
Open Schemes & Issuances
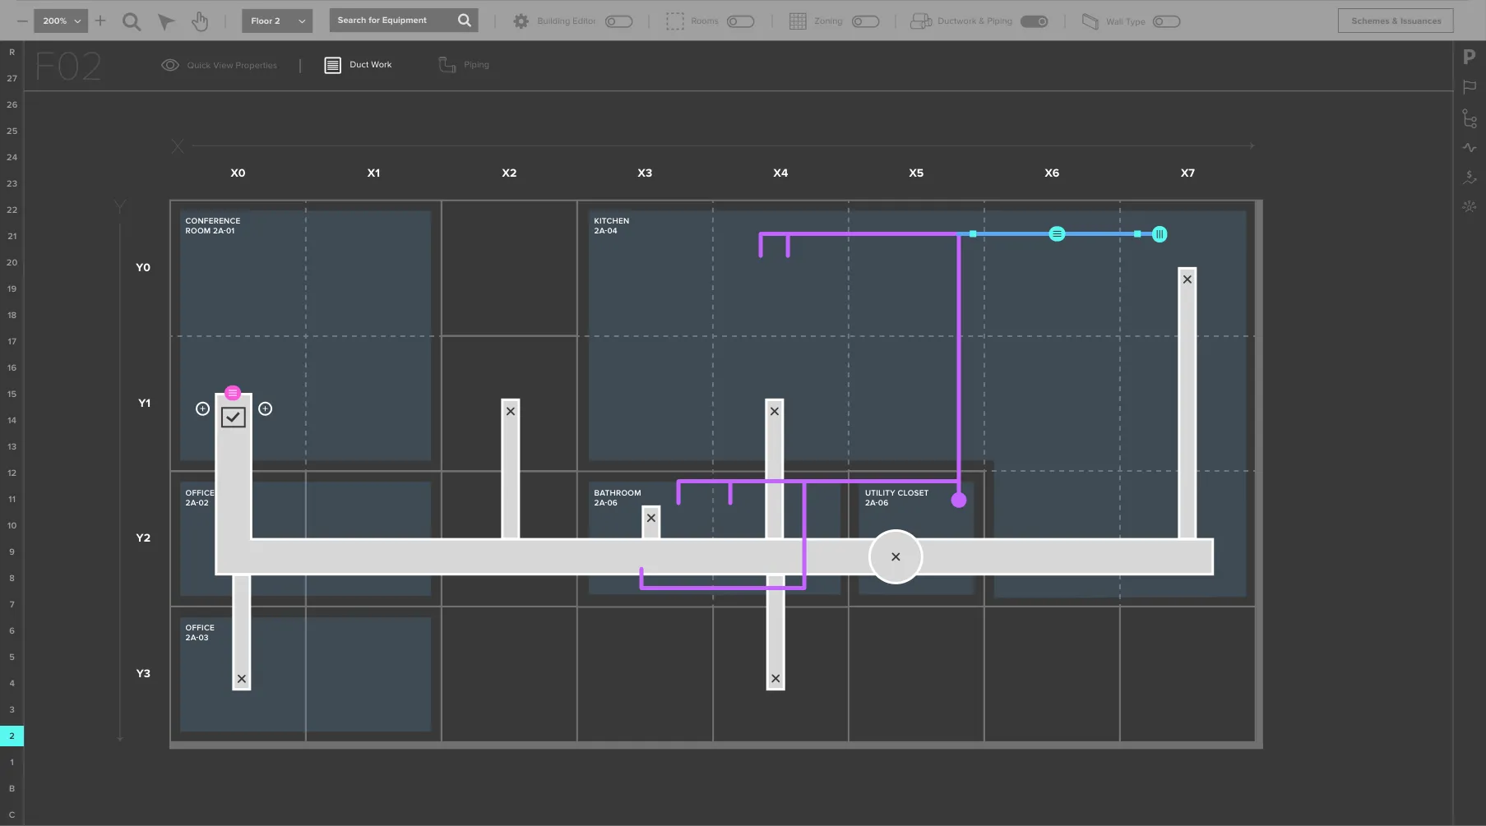(x=1396, y=21)
